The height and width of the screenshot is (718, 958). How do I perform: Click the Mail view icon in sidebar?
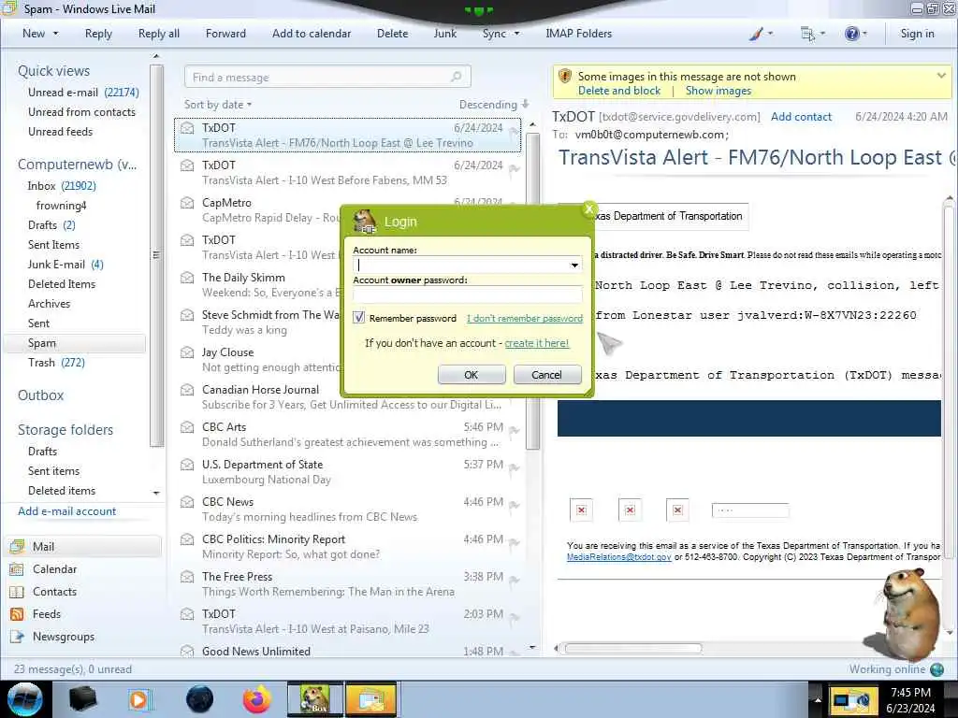pos(17,546)
